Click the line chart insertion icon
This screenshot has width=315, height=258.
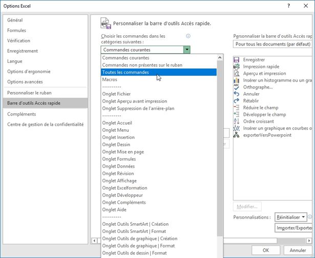point(237,128)
